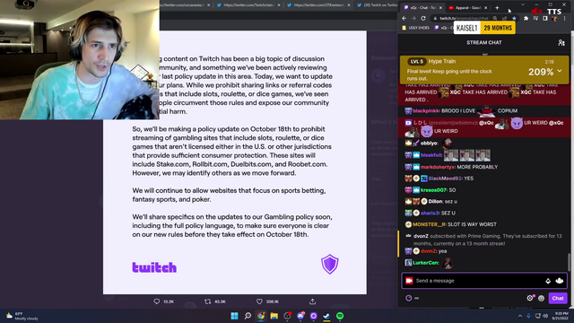Open the channel points icon in message box
Viewport: 574px width, 323px height.
pyautogui.click(x=560, y=281)
